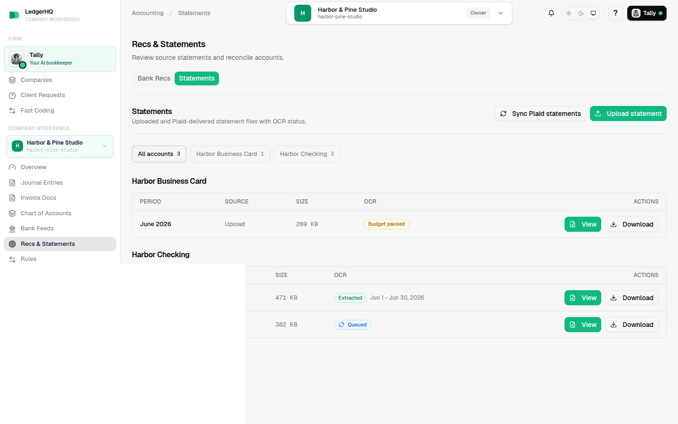This screenshot has height=424, width=678.
Task: Open Fast Coding in the sidebar
Action: coord(60,111)
